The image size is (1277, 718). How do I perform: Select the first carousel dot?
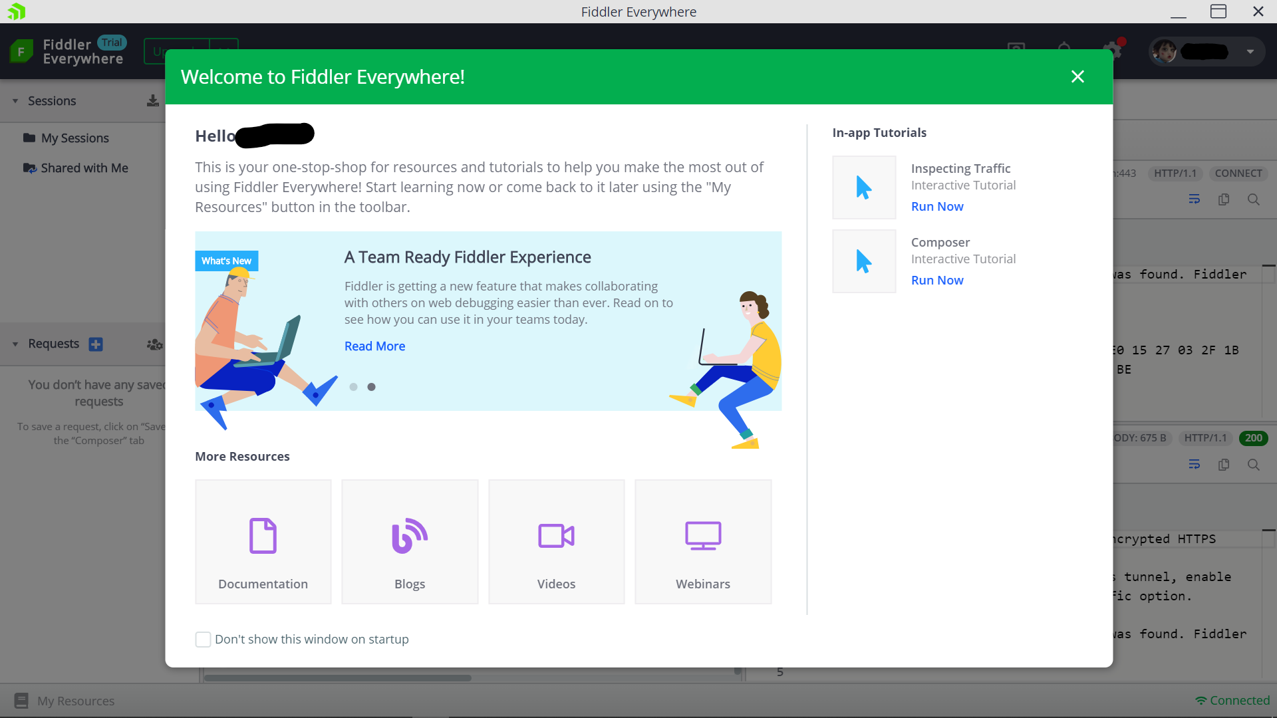click(x=353, y=387)
